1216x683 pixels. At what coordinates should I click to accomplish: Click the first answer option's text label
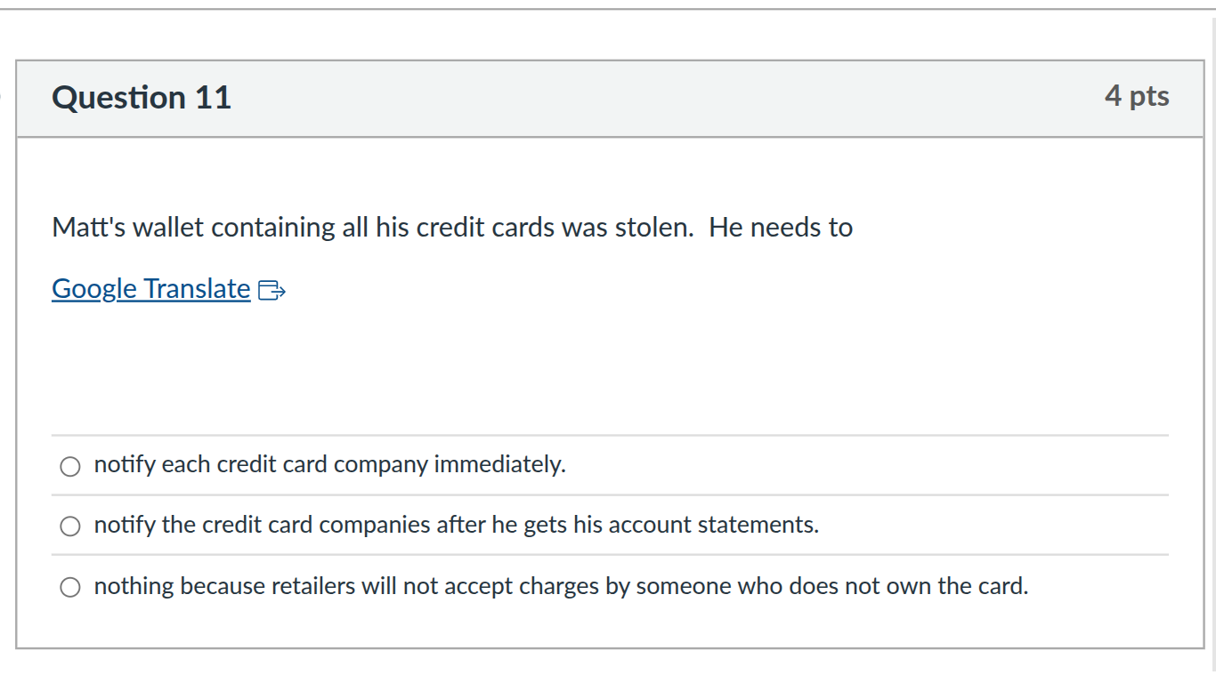329,464
